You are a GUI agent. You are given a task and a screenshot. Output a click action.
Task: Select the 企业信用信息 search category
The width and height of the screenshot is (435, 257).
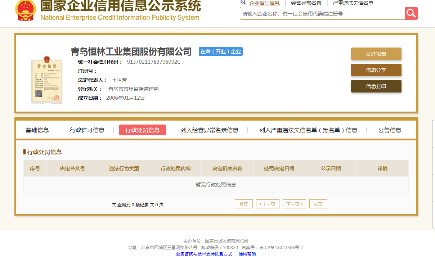click(x=264, y=3)
